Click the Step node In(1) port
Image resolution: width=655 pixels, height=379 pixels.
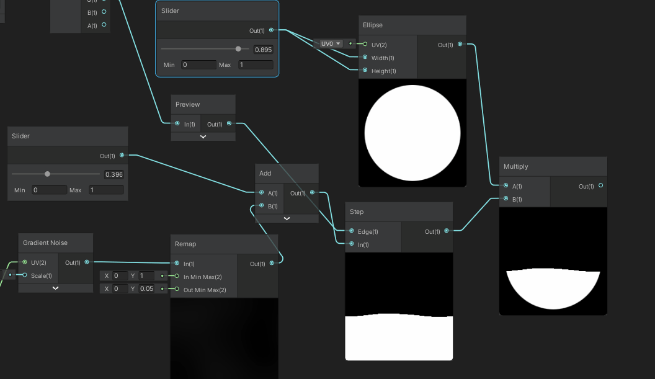coord(352,244)
